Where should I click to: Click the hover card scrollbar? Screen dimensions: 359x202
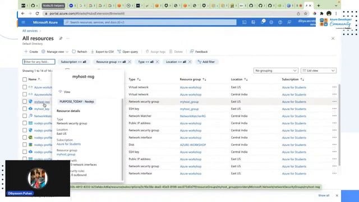(122, 140)
